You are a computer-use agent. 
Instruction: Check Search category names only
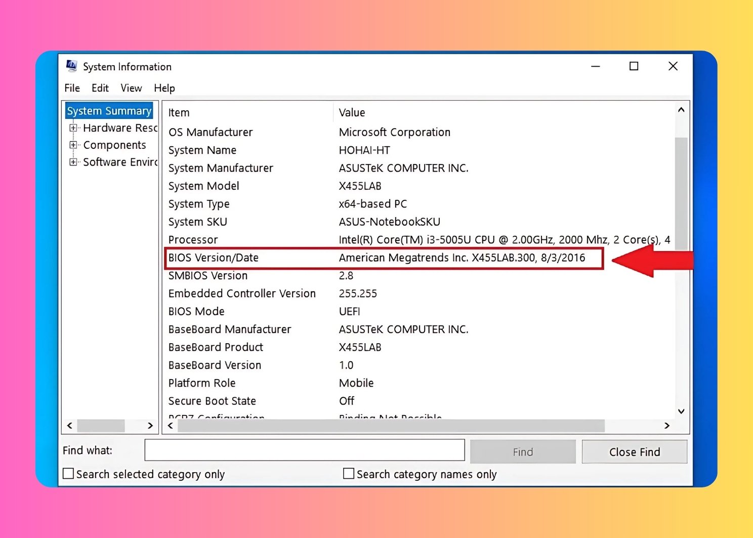pyautogui.click(x=349, y=474)
